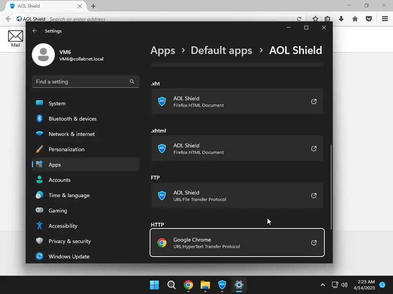Open the bookmarks list icon in browser toolbar
Viewport: 393px width, 294px height.
327,19
